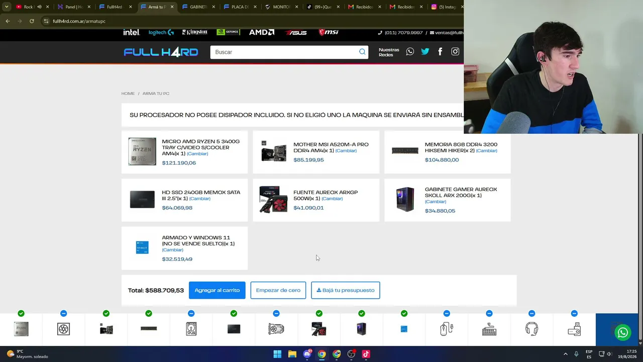The width and height of the screenshot is (643, 362).
Task: Click the FULL H4RD site logo
Action: coord(161,52)
